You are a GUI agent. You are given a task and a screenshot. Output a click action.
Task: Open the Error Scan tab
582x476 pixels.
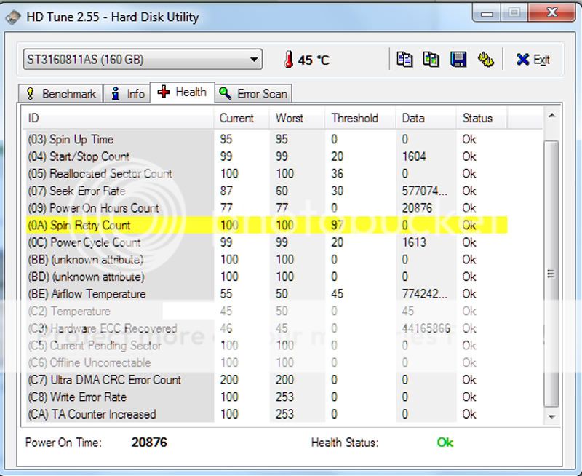[258, 93]
